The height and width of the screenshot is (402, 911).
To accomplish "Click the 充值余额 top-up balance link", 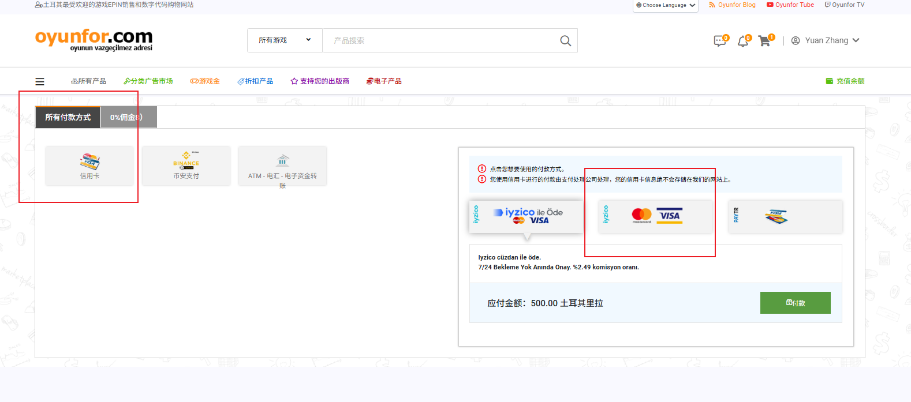I will pyautogui.click(x=845, y=81).
